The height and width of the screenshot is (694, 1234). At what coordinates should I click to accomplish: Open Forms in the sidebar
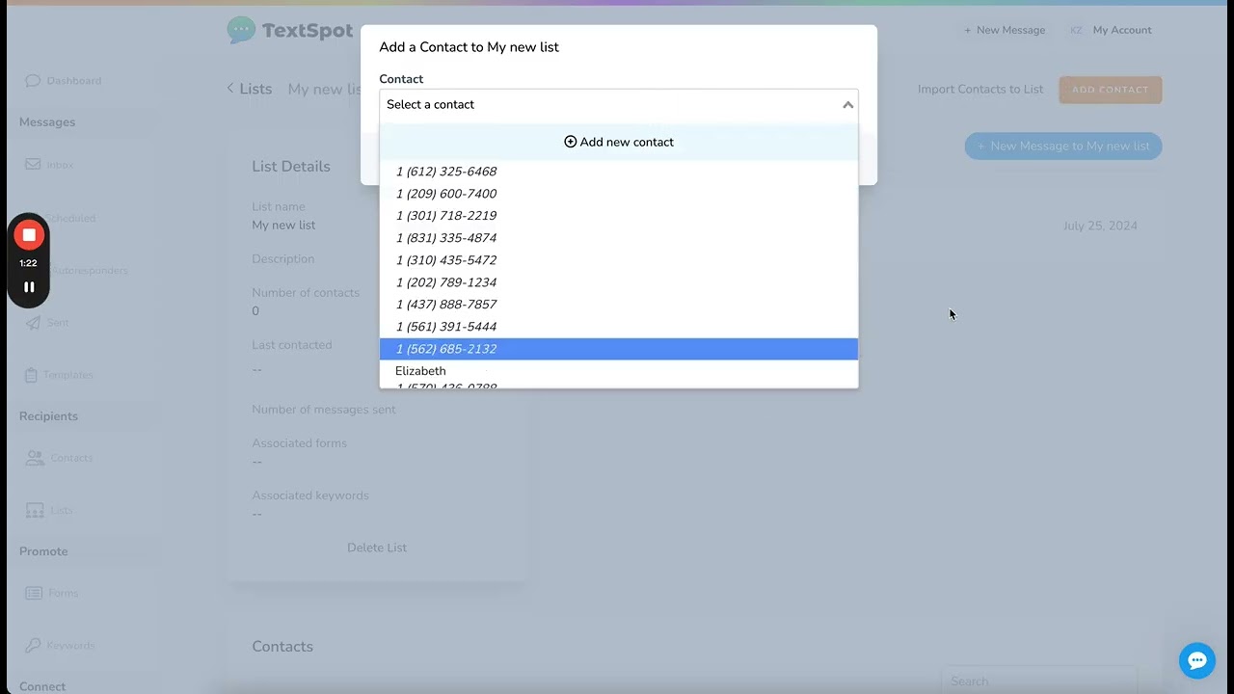(x=52, y=593)
